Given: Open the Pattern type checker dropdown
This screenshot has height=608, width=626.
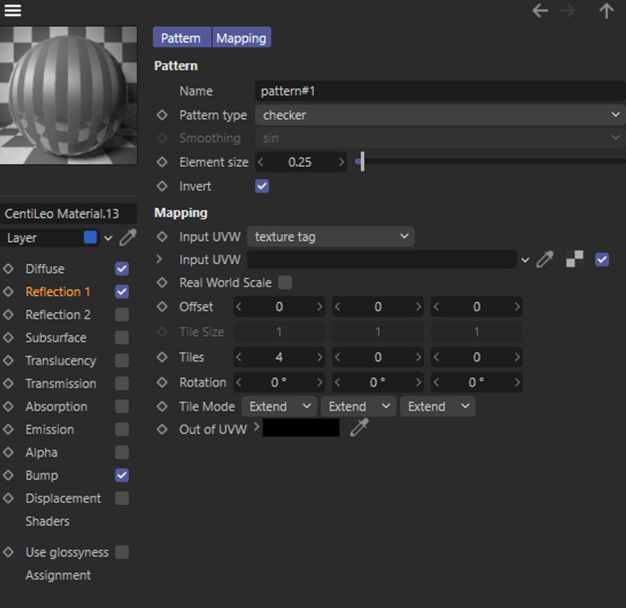Looking at the screenshot, I should pos(440,115).
